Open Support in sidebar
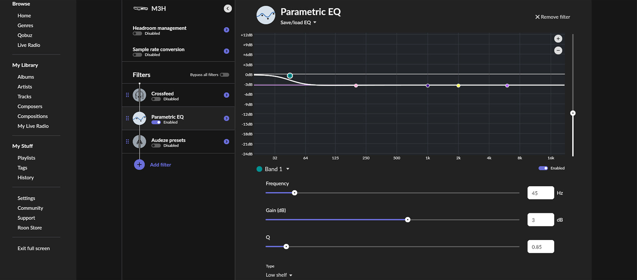637x280 pixels. point(26,218)
